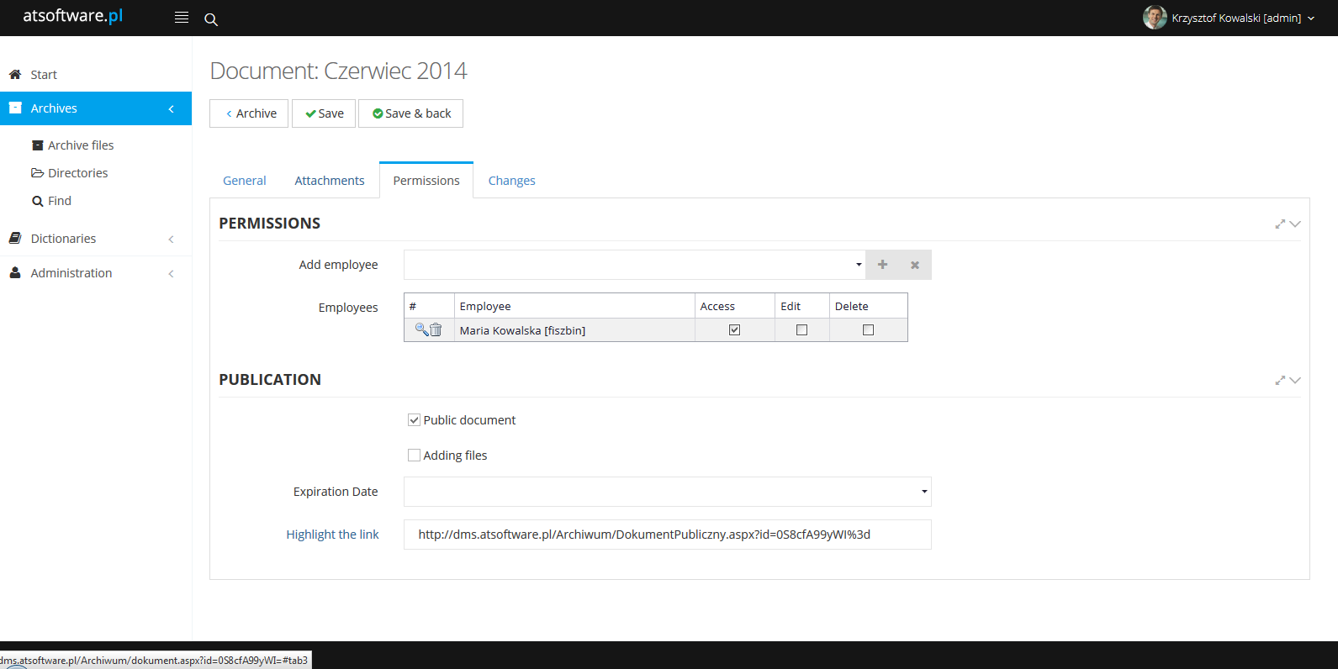The image size is (1338, 669).
Task: Click the Archive back button
Action: click(249, 113)
